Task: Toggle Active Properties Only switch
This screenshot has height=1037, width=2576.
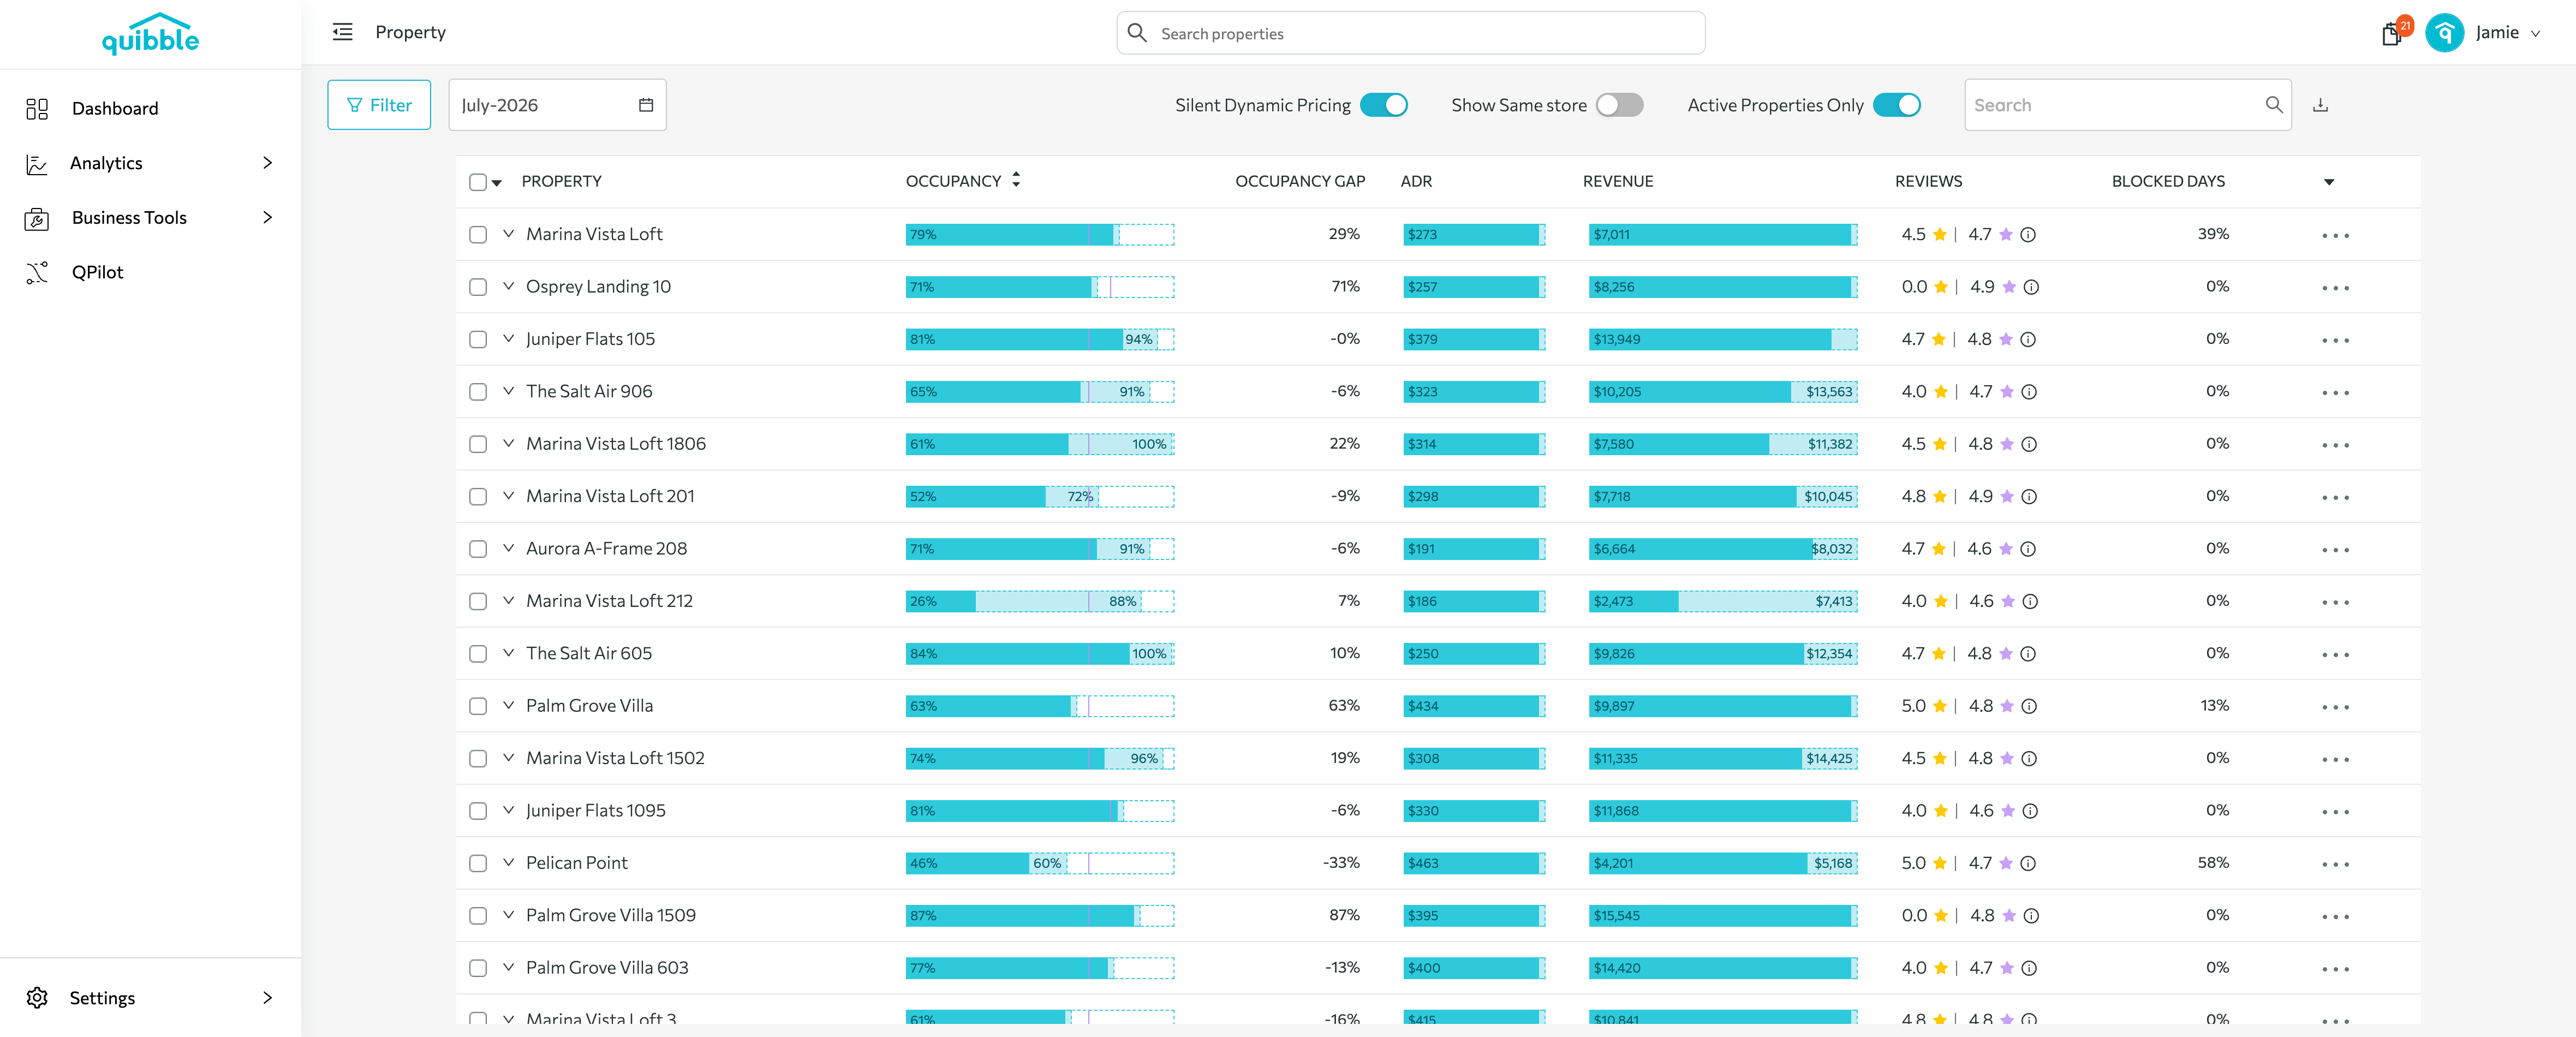Action: [x=1896, y=105]
